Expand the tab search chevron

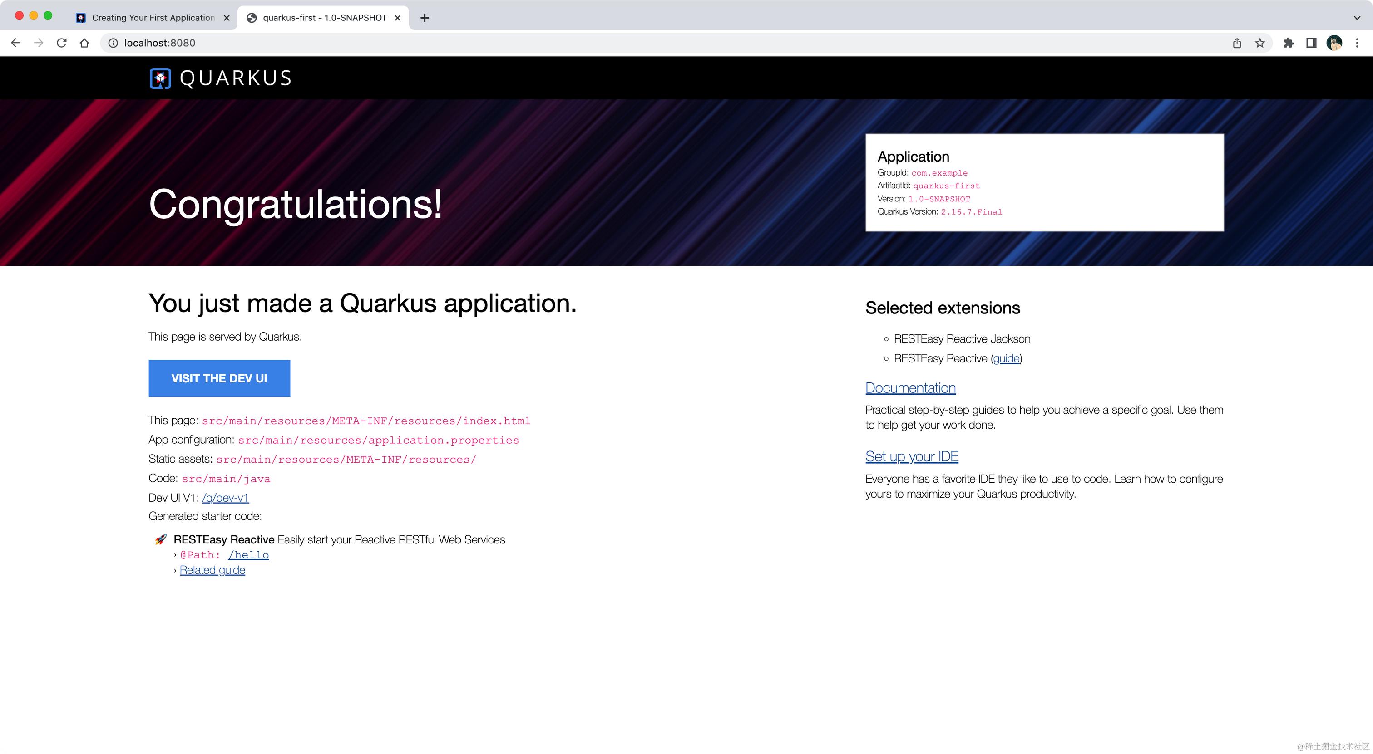tap(1357, 18)
